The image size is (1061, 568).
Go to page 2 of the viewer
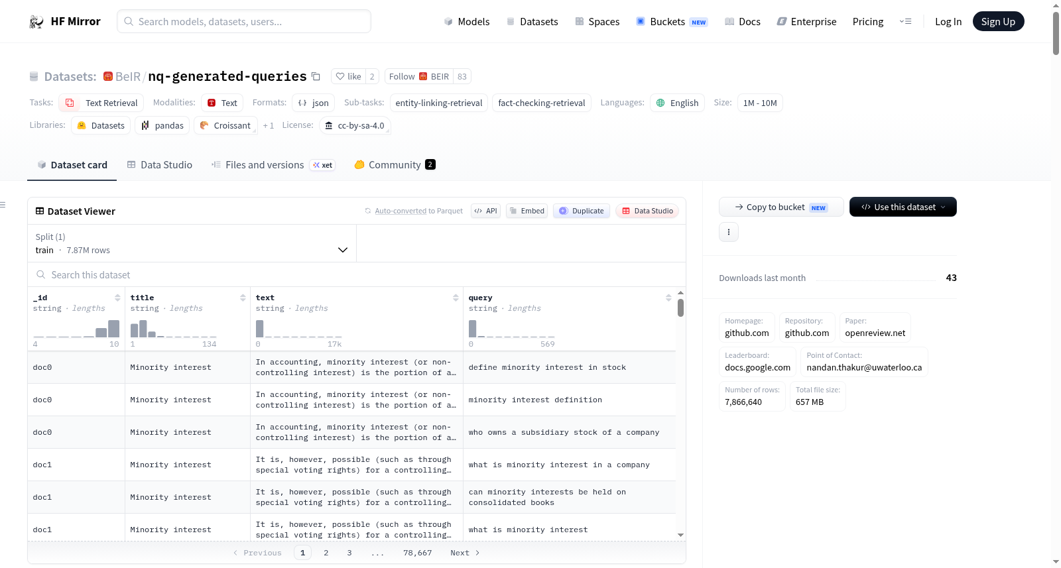pos(326,553)
